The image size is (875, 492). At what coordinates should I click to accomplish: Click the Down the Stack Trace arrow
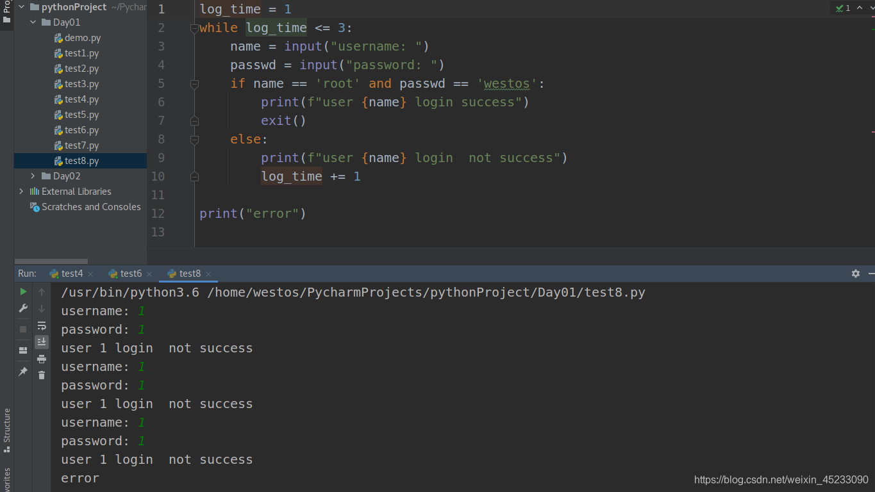tap(42, 308)
